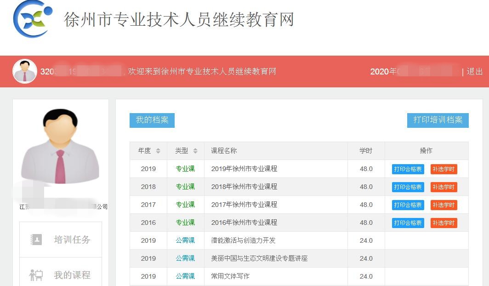Print 合格表 for 2019 专业课
489x286 pixels.
[x=408, y=169]
